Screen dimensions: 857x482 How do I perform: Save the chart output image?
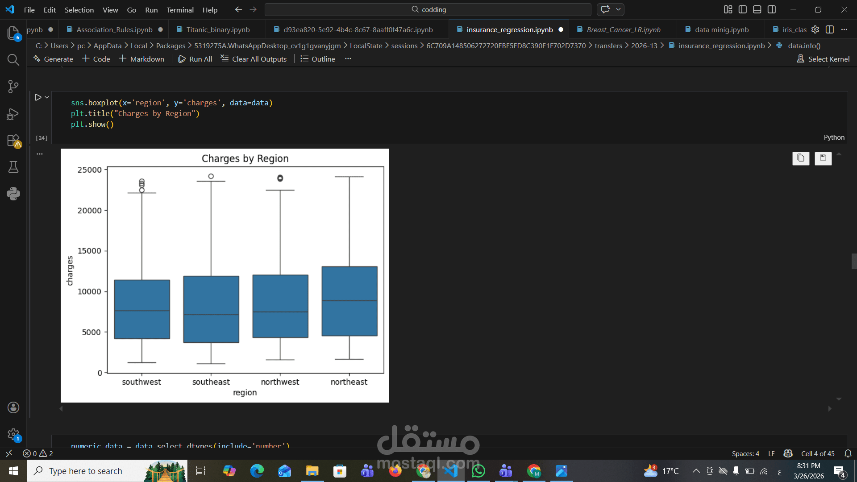coord(823,158)
